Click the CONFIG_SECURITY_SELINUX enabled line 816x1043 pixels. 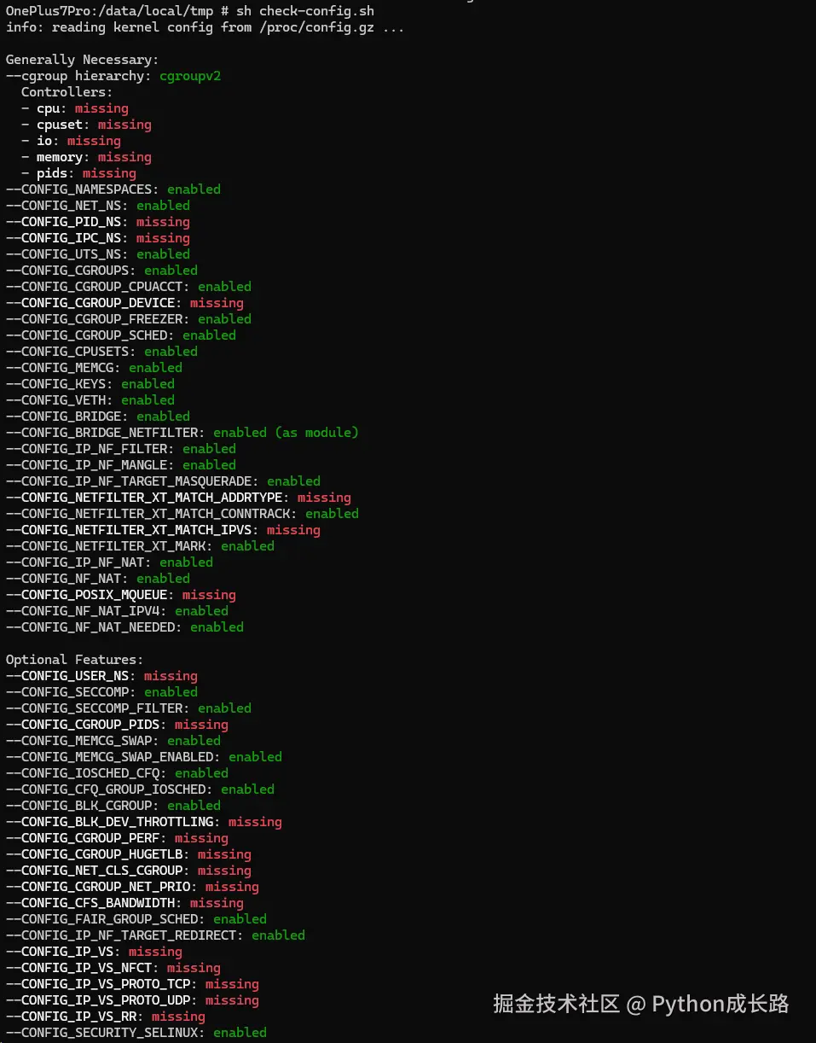tap(136, 1033)
